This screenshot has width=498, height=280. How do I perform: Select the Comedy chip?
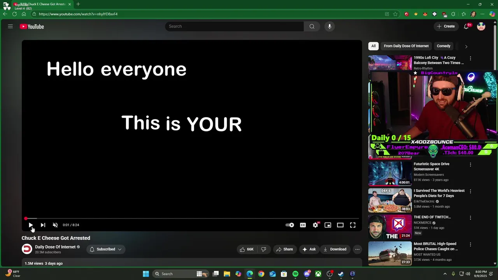tap(444, 46)
